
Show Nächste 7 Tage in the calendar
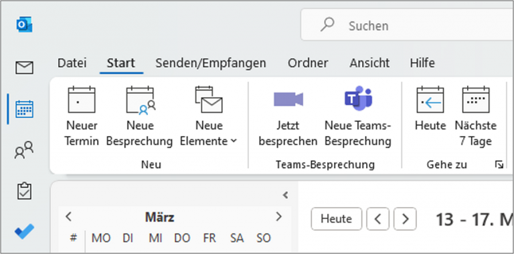click(x=476, y=117)
